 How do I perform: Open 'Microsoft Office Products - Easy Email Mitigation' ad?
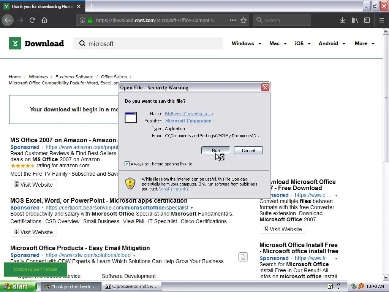pyautogui.click(x=80, y=248)
